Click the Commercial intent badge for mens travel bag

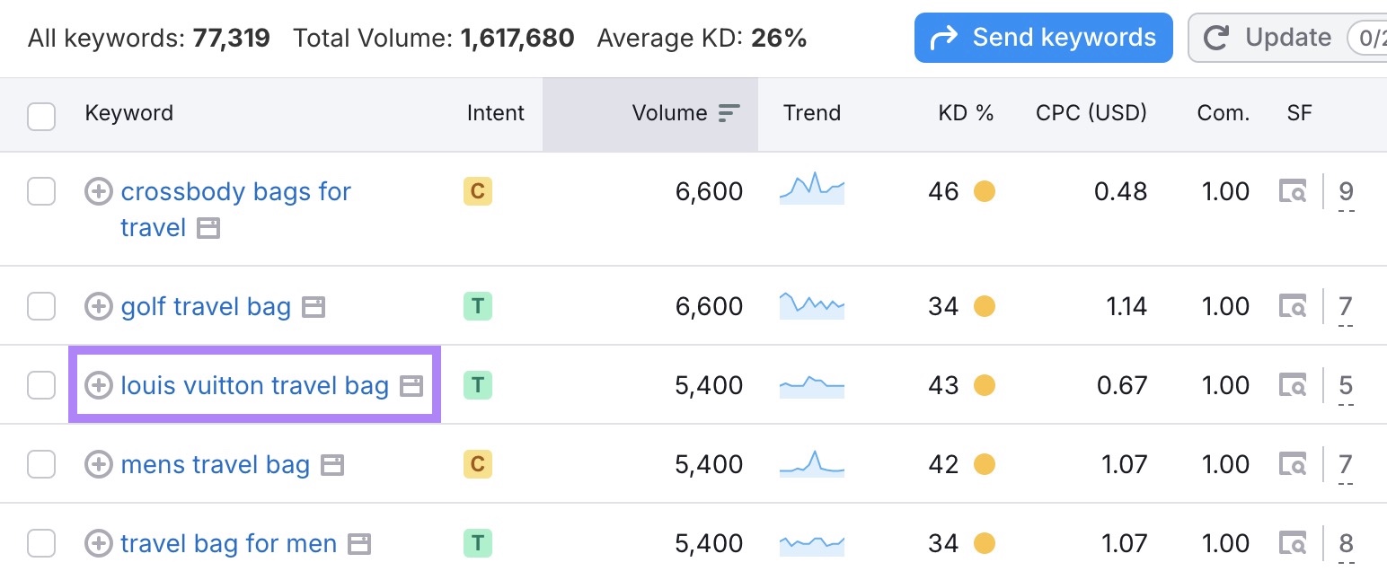[x=477, y=464]
